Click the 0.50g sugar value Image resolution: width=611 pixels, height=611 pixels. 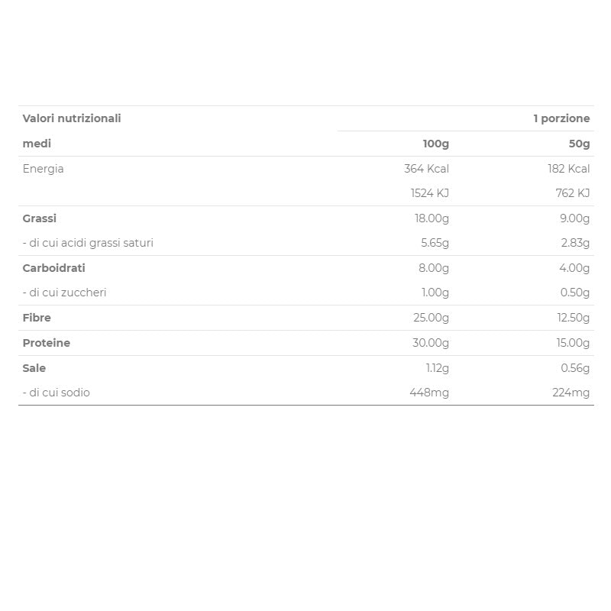coord(574,293)
